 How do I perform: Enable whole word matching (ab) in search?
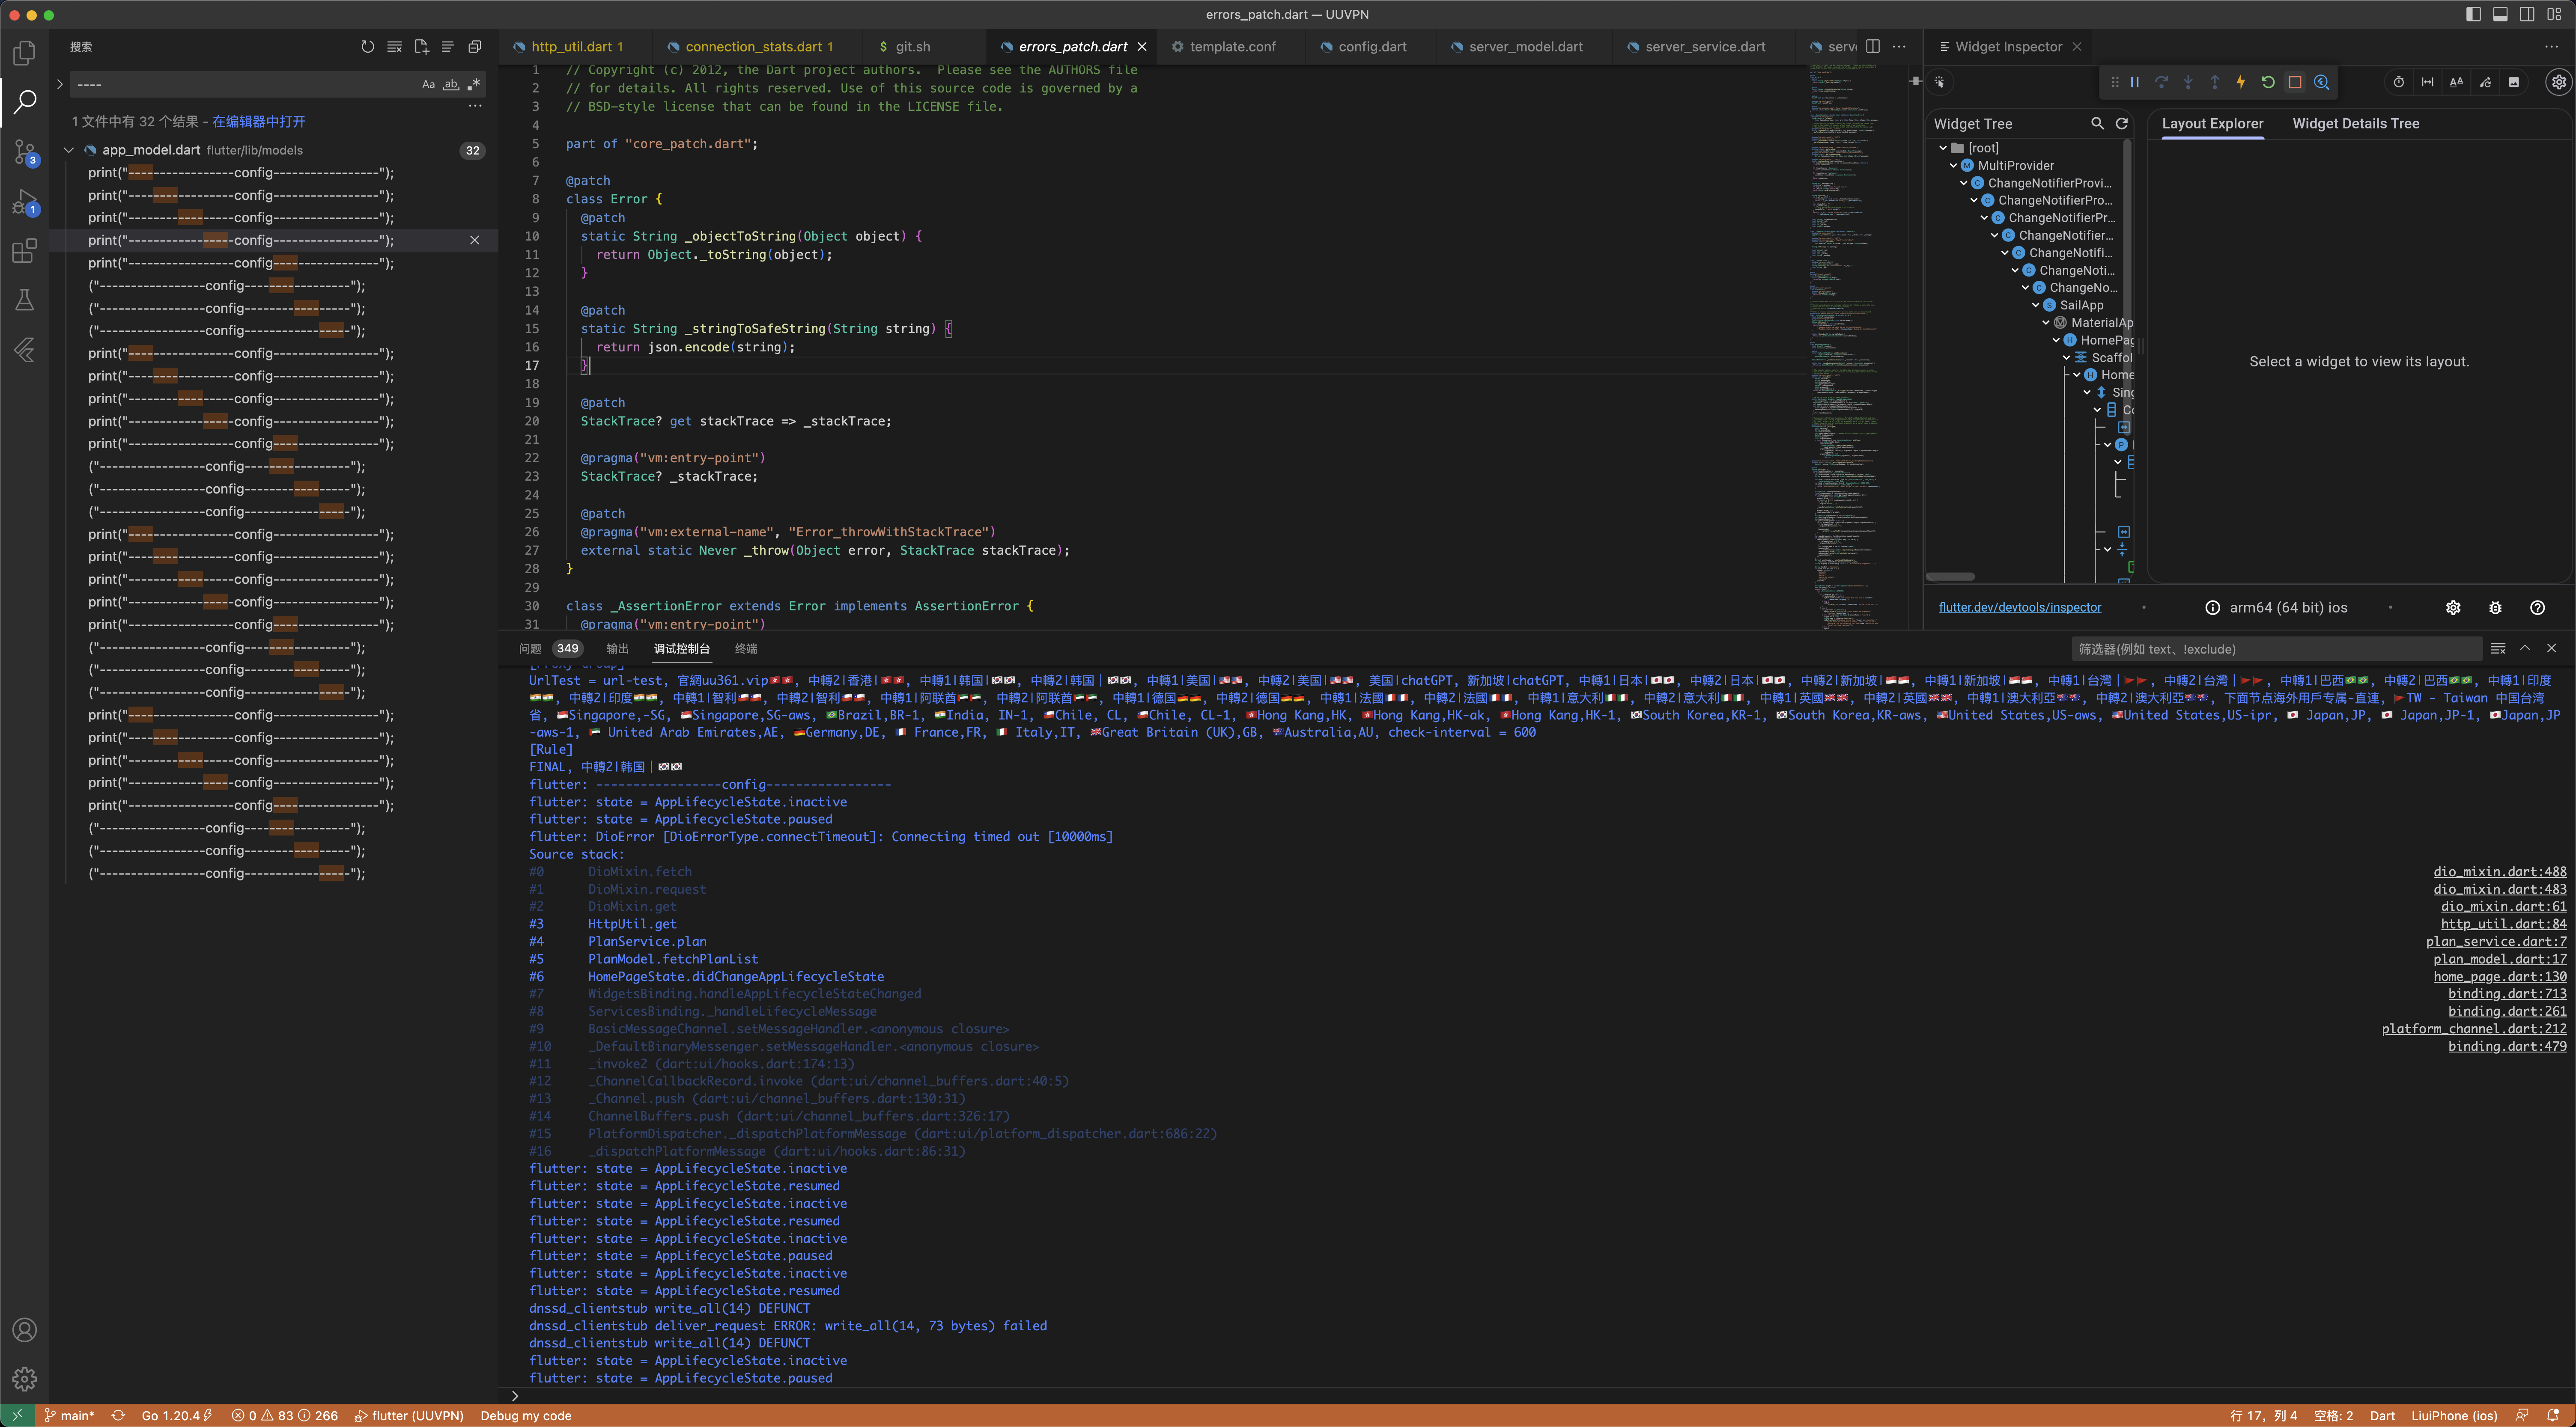[x=451, y=85]
